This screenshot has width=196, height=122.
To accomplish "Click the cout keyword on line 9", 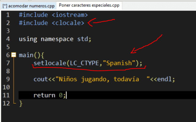I will pos(41,79).
